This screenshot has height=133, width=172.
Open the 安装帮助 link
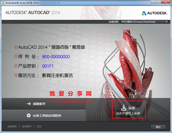[x=12, y=126]
